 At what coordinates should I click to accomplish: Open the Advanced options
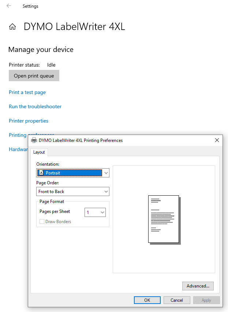[198, 286]
